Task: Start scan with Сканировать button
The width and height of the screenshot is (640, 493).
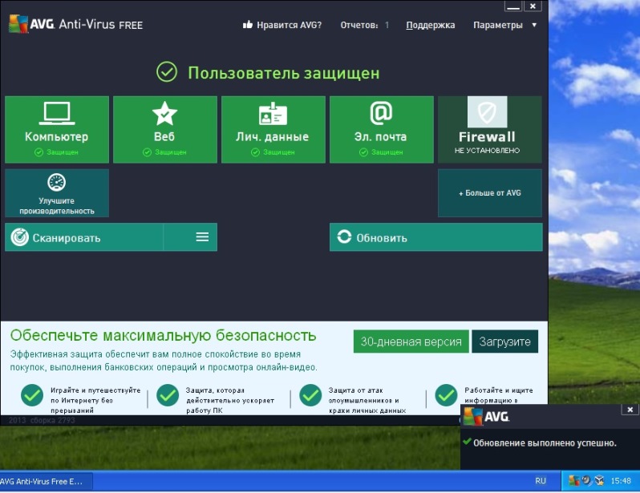Action: pos(84,237)
